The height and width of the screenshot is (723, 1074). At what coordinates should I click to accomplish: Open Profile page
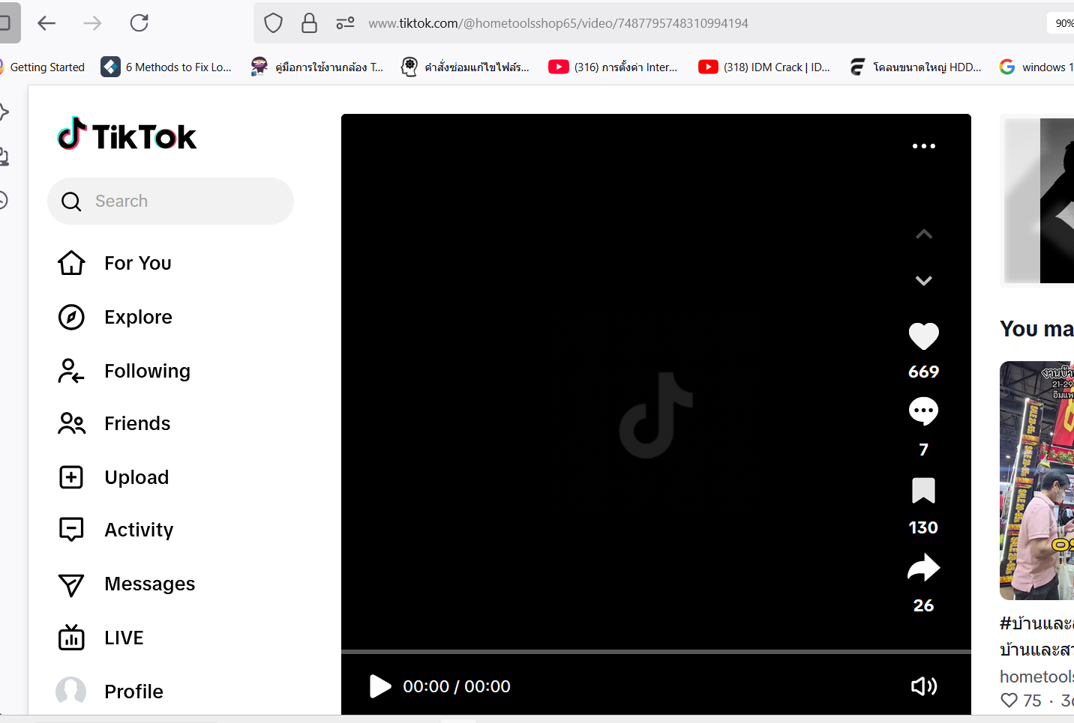pyautogui.click(x=133, y=692)
